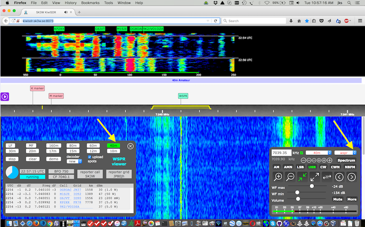365x227 pixels.
Task: Click the green zoom-to-band inward arrows icon
Action: pyautogui.click(x=303, y=176)
